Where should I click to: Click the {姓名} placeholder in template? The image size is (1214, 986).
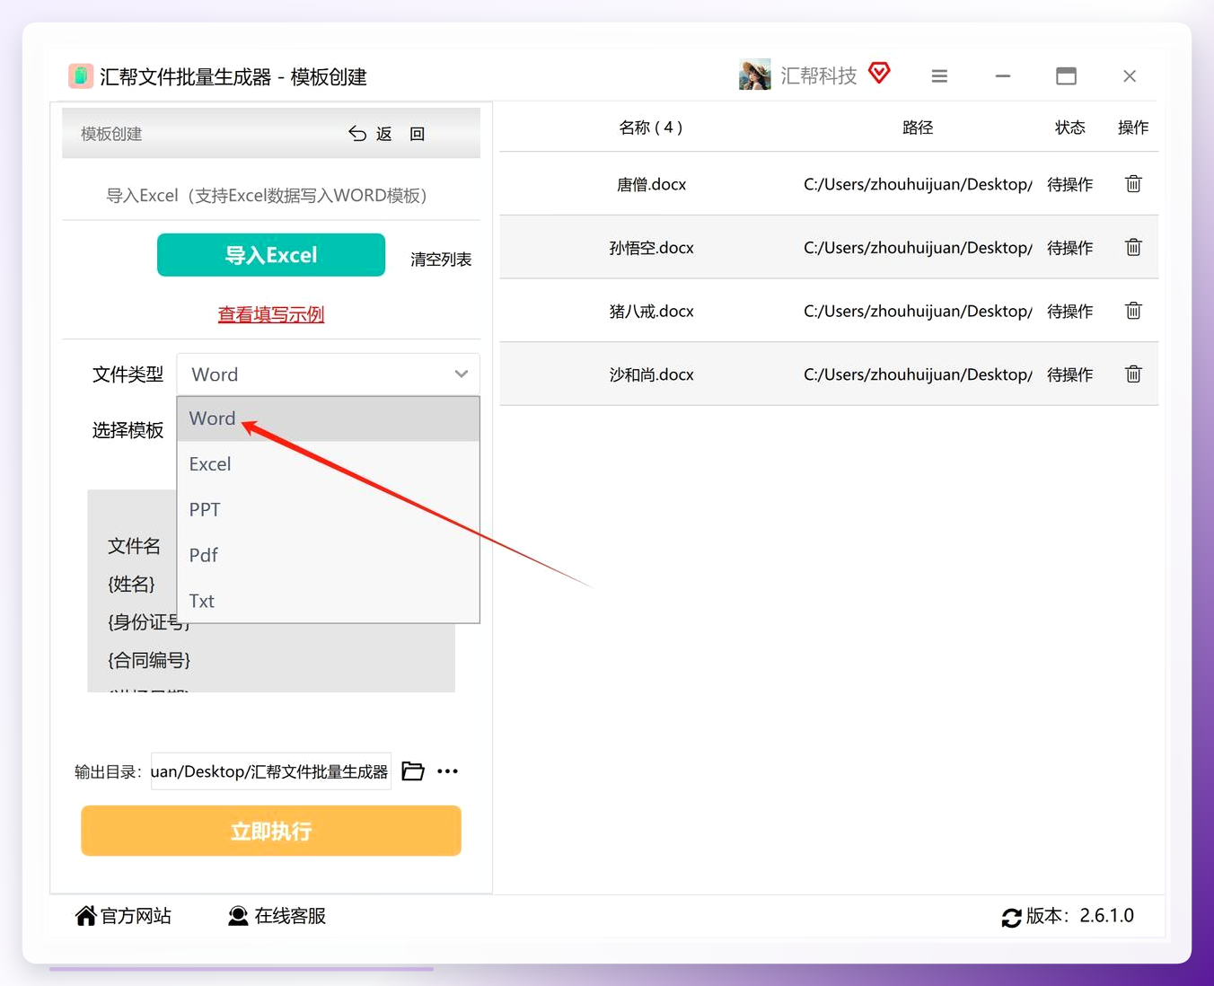(x=132, y=584)
